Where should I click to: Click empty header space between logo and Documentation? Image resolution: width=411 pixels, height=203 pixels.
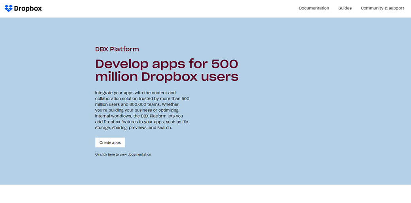(x=166, y=8)
